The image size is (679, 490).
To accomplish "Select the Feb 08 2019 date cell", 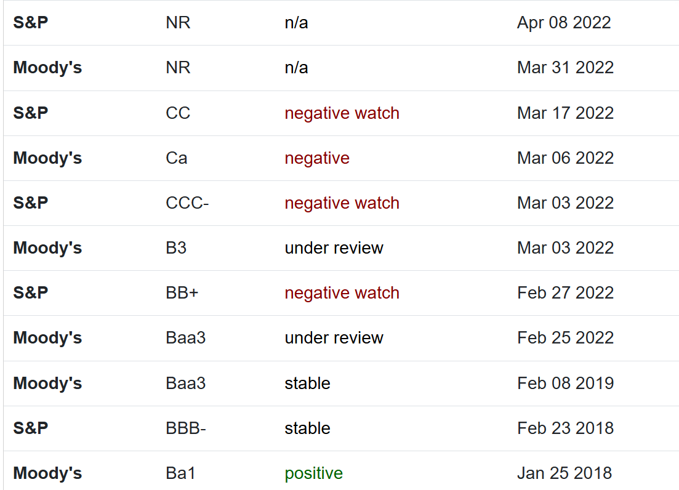I will click(565, 384).
